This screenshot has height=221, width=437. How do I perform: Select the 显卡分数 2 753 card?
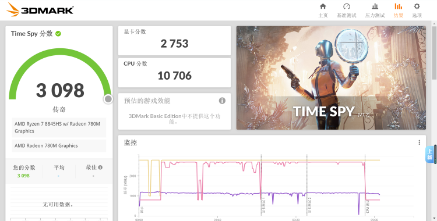174,41
